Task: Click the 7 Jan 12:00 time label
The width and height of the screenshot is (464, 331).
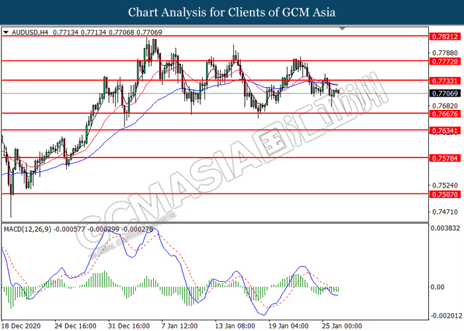Action: 180,326
